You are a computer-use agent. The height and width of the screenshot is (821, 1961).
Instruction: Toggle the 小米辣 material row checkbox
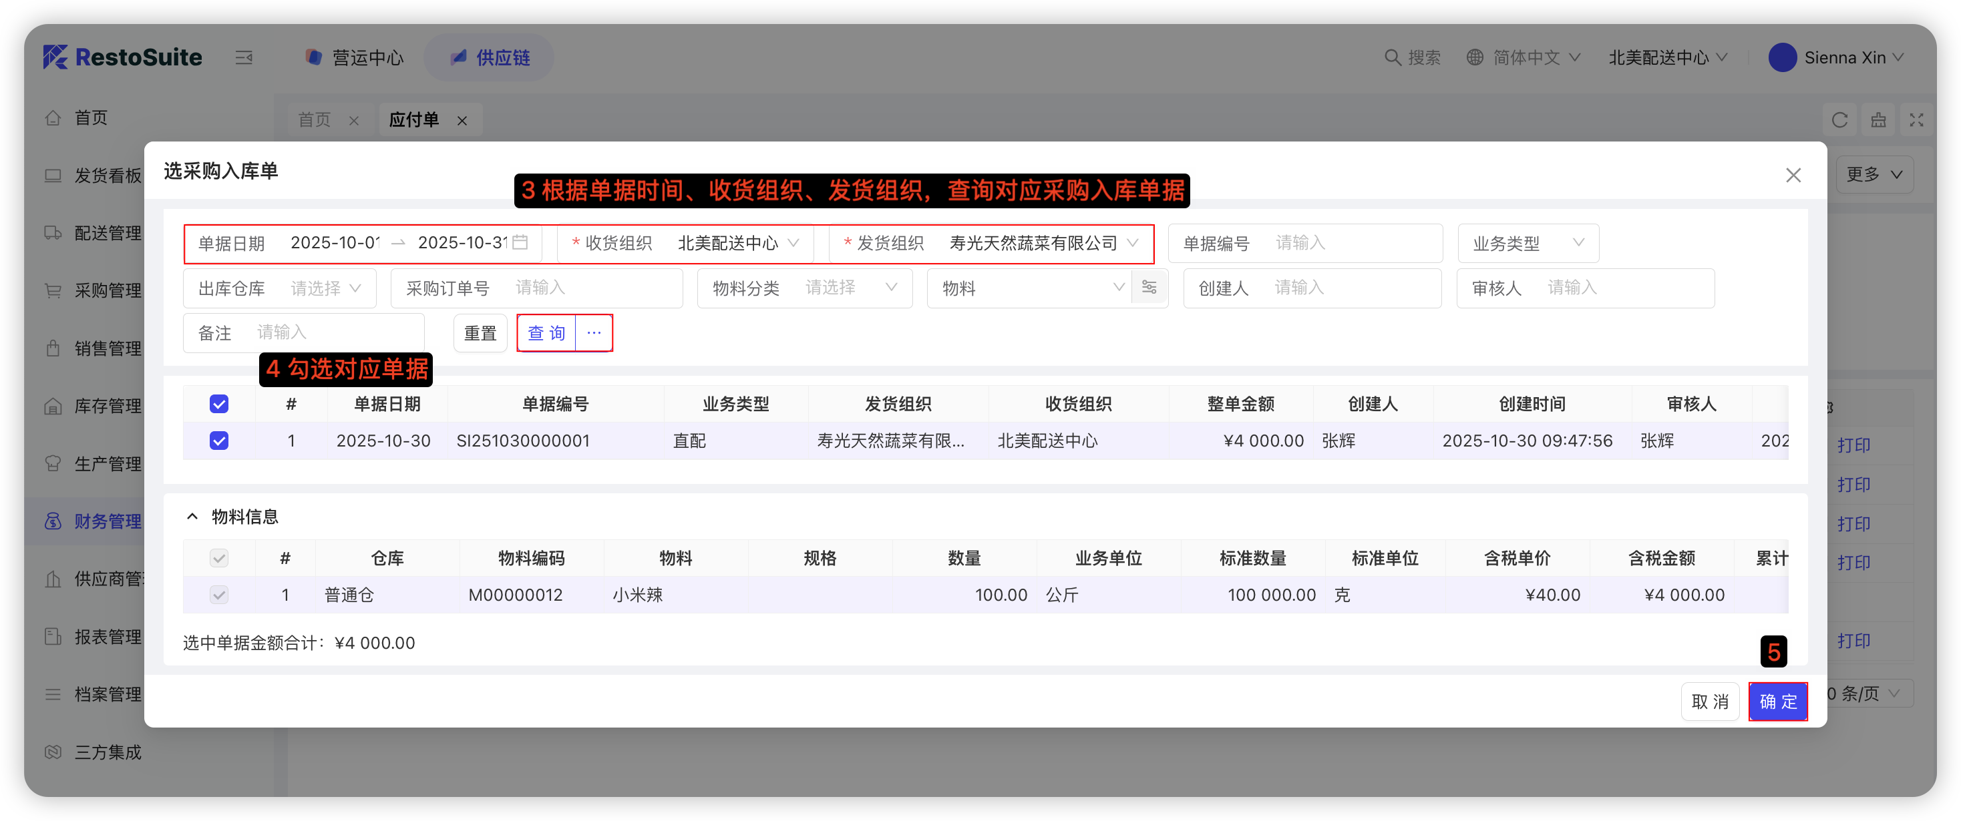[x=218, y=595]
